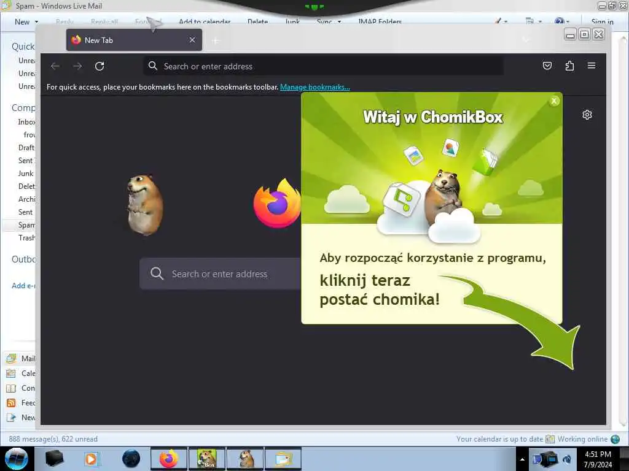Open the Live Mail brush colorizer dropdown
The width and height of the screenshot is (629, 471).
click(501, 21)
